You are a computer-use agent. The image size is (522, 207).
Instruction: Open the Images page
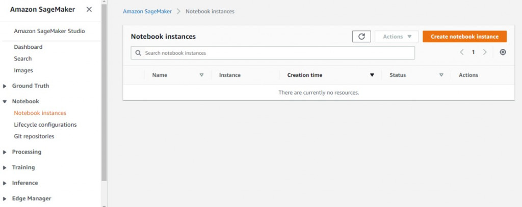pyautogui.click(x=23, y=70)
